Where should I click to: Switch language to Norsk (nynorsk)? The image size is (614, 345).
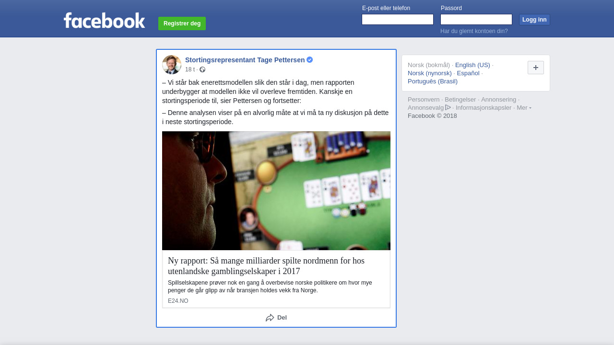[430, 73]
